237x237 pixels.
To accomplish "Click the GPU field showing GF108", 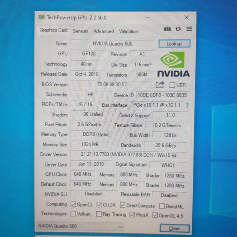I will pyautogui.click(x=89, y=53).
